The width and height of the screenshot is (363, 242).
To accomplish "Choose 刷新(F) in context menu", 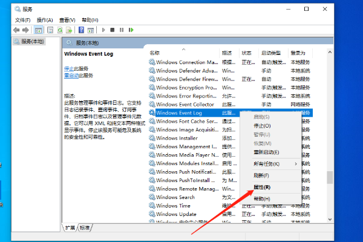I will click(x=271, y=175).
